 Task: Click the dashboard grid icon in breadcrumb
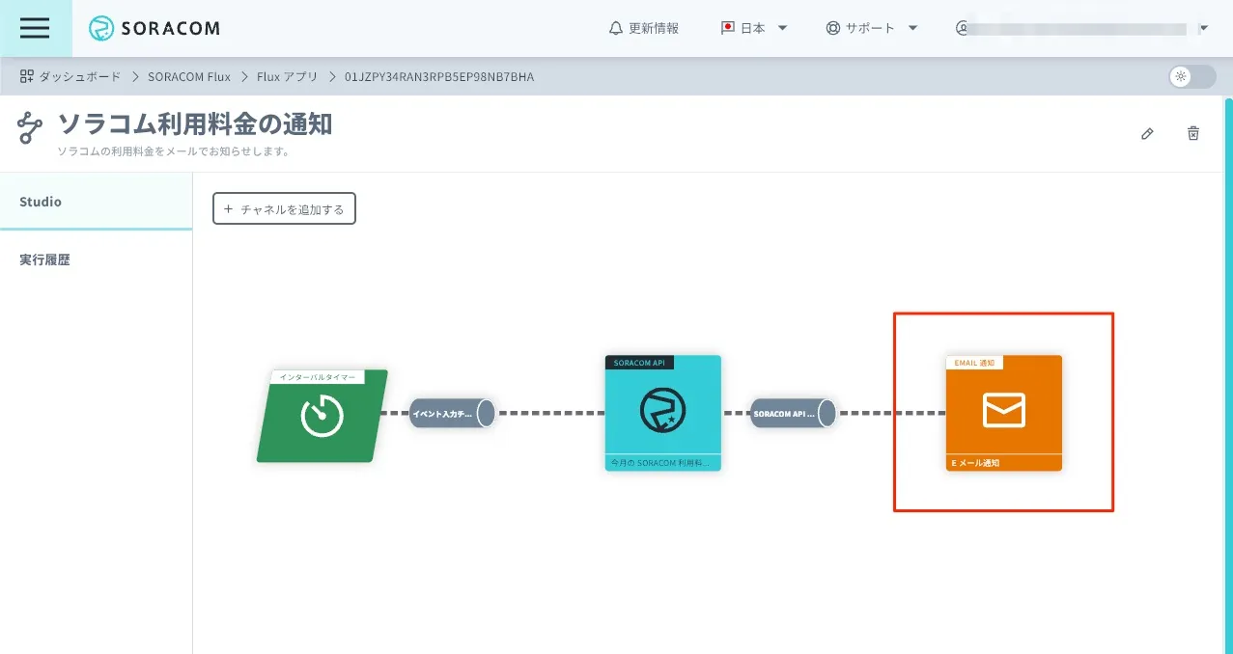click(26, 76)
